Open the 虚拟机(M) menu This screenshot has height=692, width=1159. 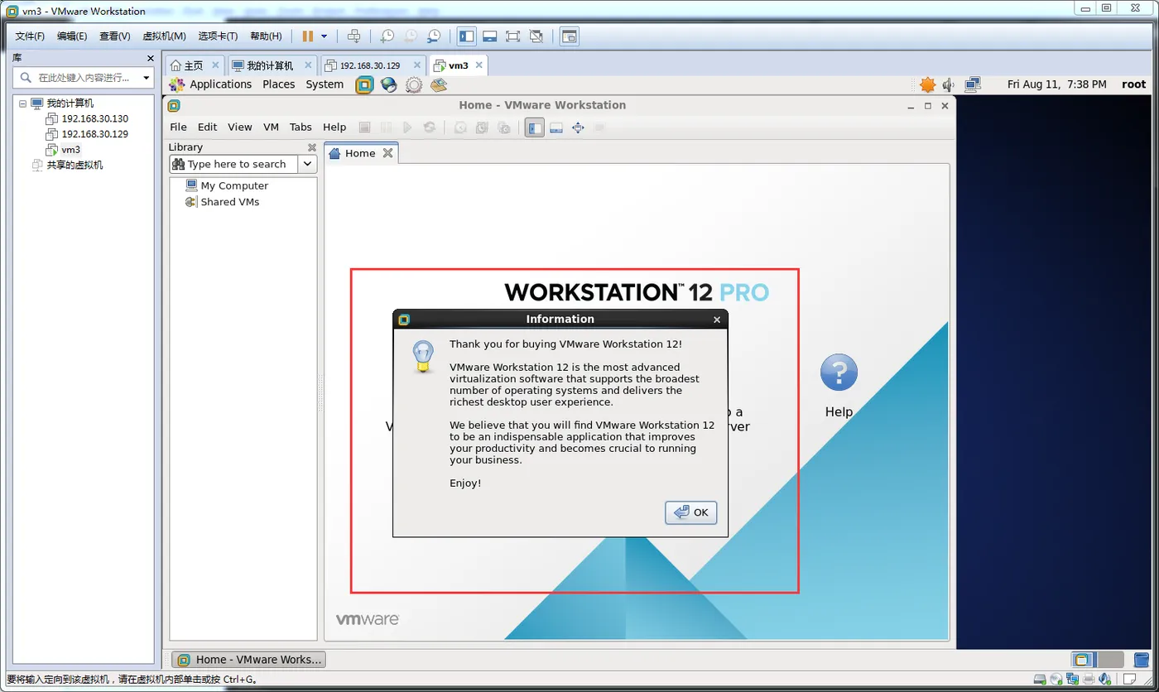[164, 36]
